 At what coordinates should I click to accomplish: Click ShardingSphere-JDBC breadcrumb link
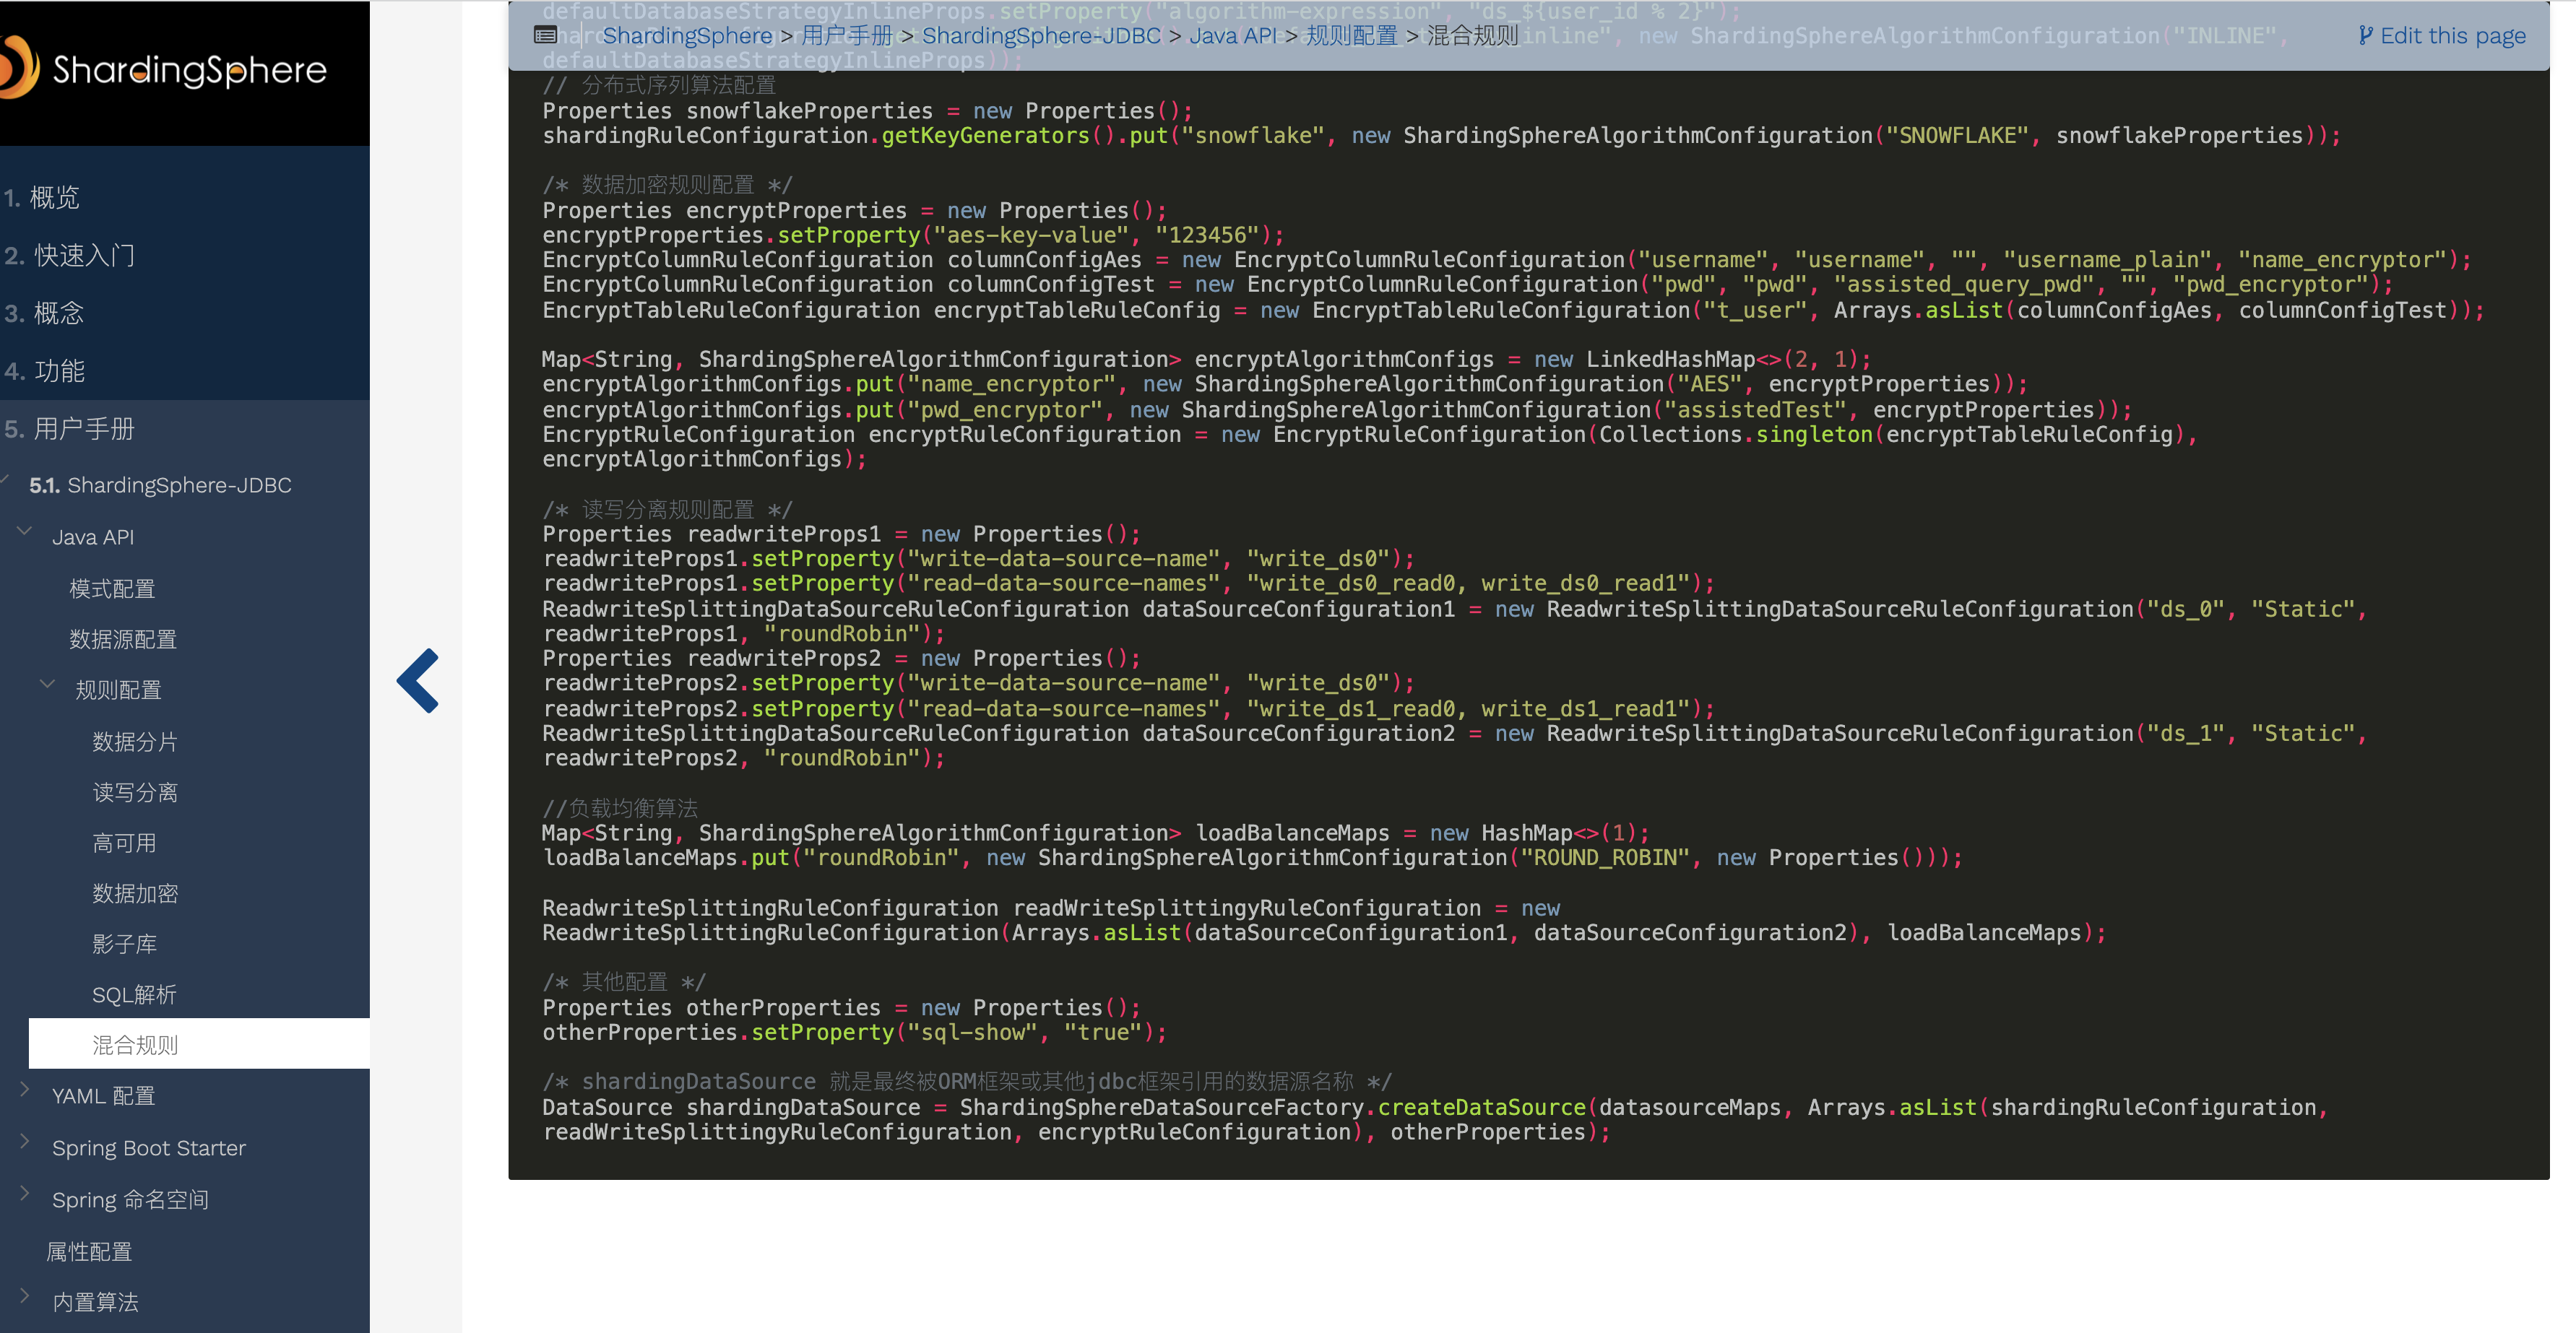[x=1040, y=36]
